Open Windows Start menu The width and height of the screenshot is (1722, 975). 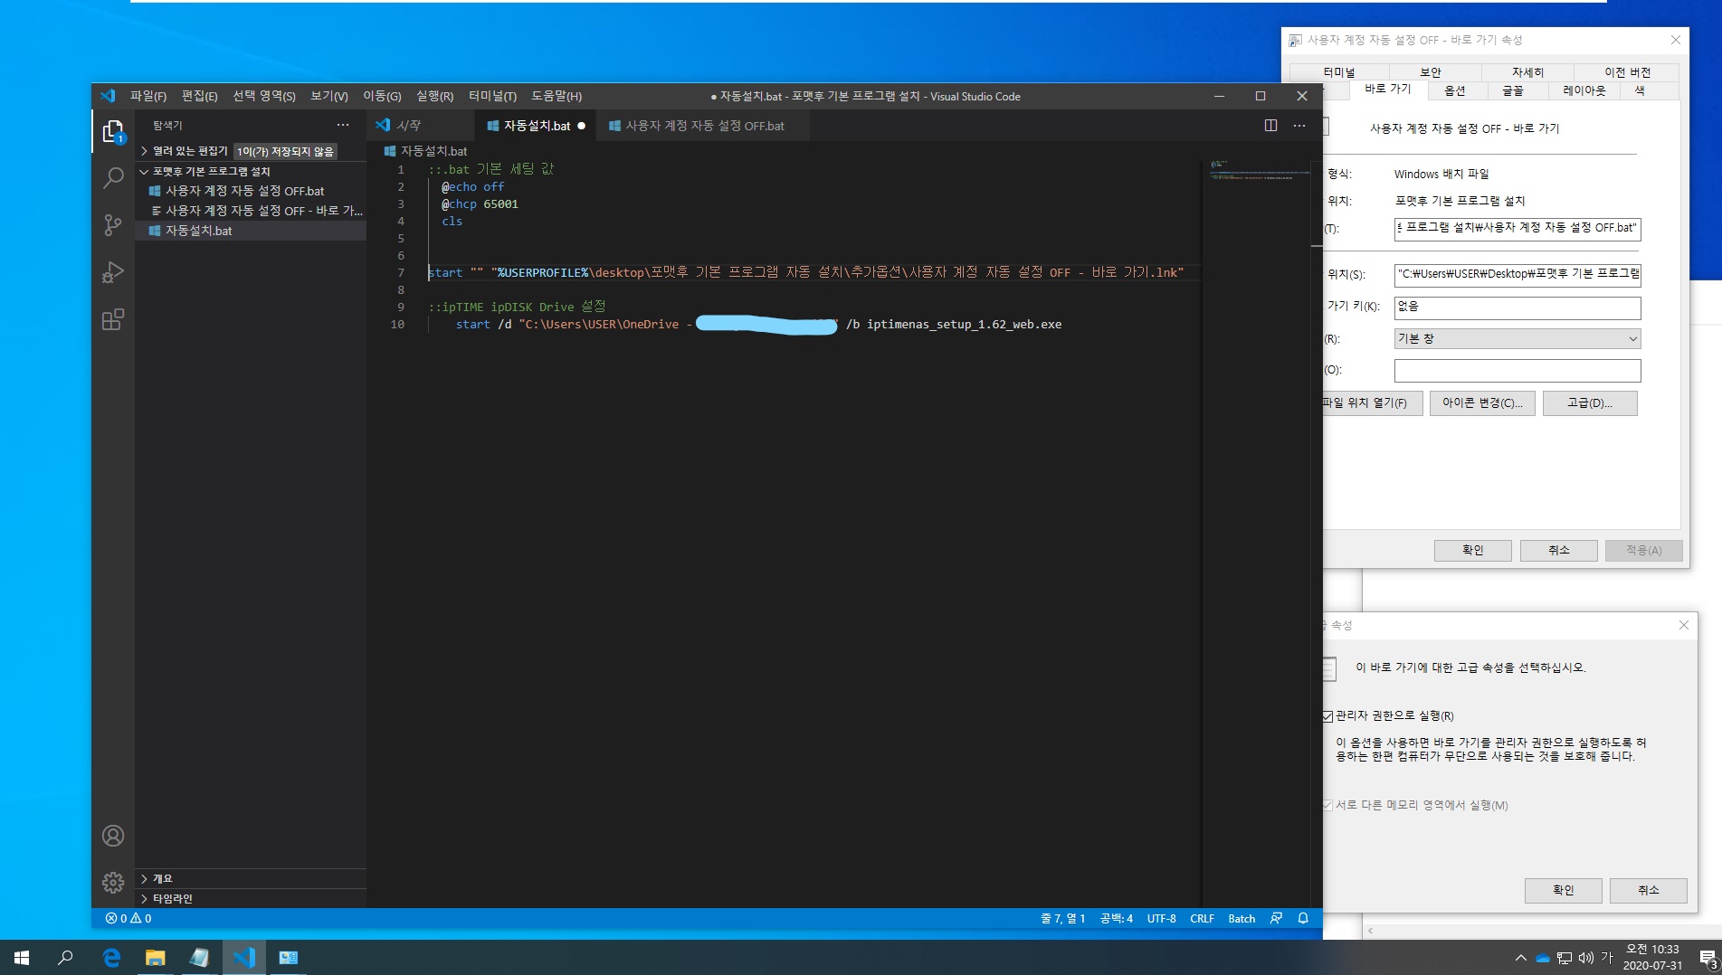pos(22,957)
